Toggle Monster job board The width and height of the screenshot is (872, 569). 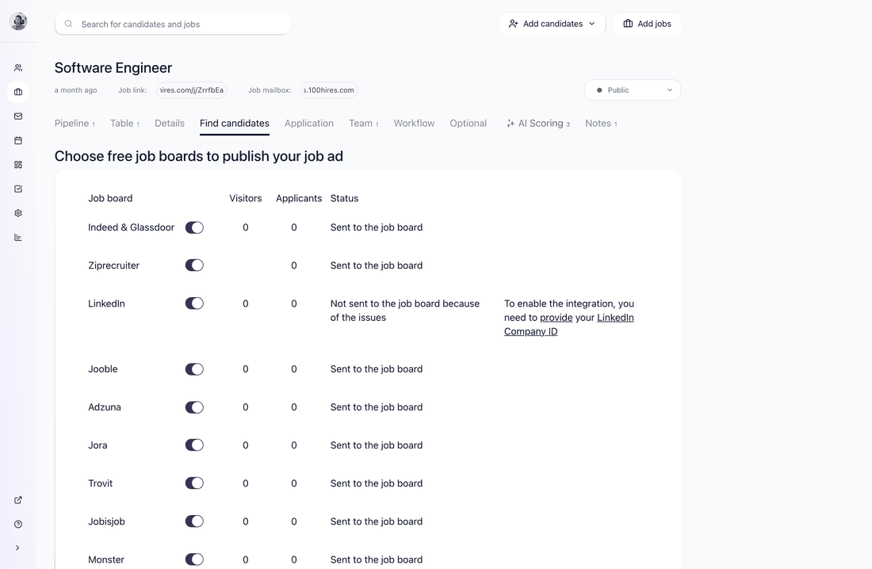pos(195,559)
